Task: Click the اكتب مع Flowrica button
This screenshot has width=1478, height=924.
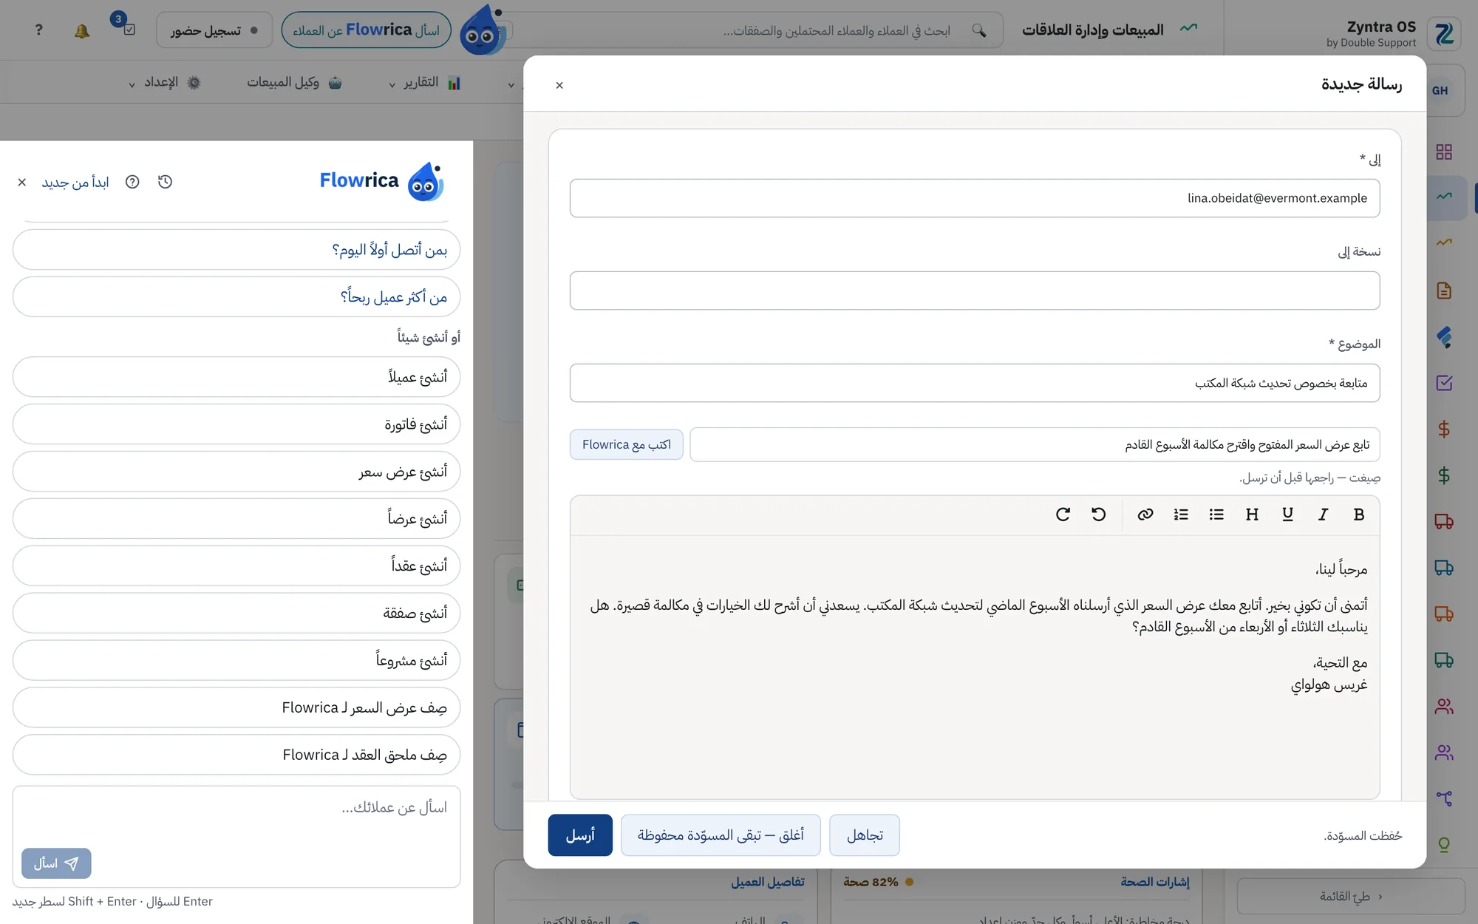Action: pyautogui.click(x=627, y=444)
